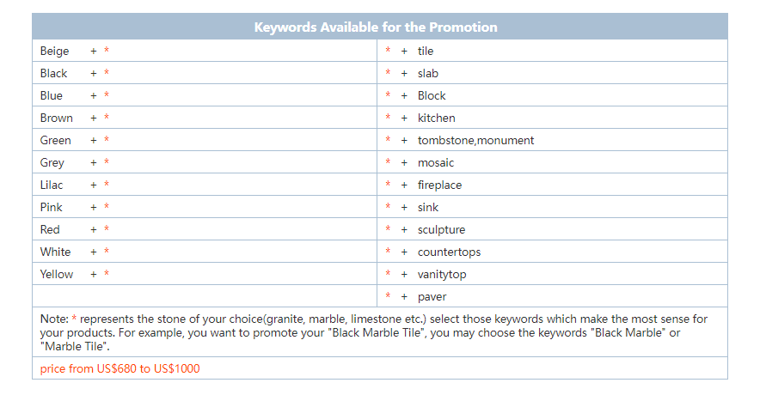Click the Note paragraph about stone choice

point(374,332)
